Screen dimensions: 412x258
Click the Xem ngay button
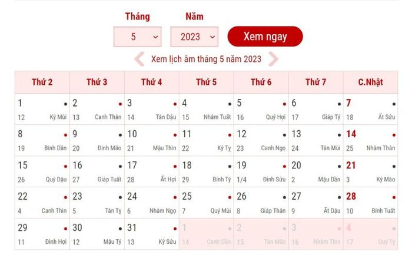[x=265, y=37]
